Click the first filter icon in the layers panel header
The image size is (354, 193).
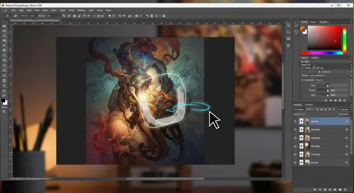pos(317,110)
